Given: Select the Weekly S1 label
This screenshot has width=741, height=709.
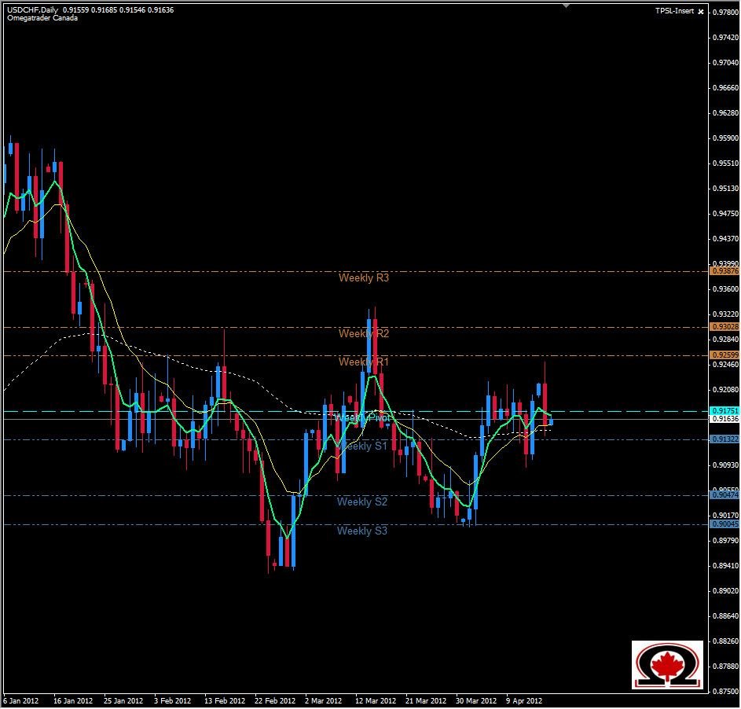Looking at the screenshot, I should 364,446.
